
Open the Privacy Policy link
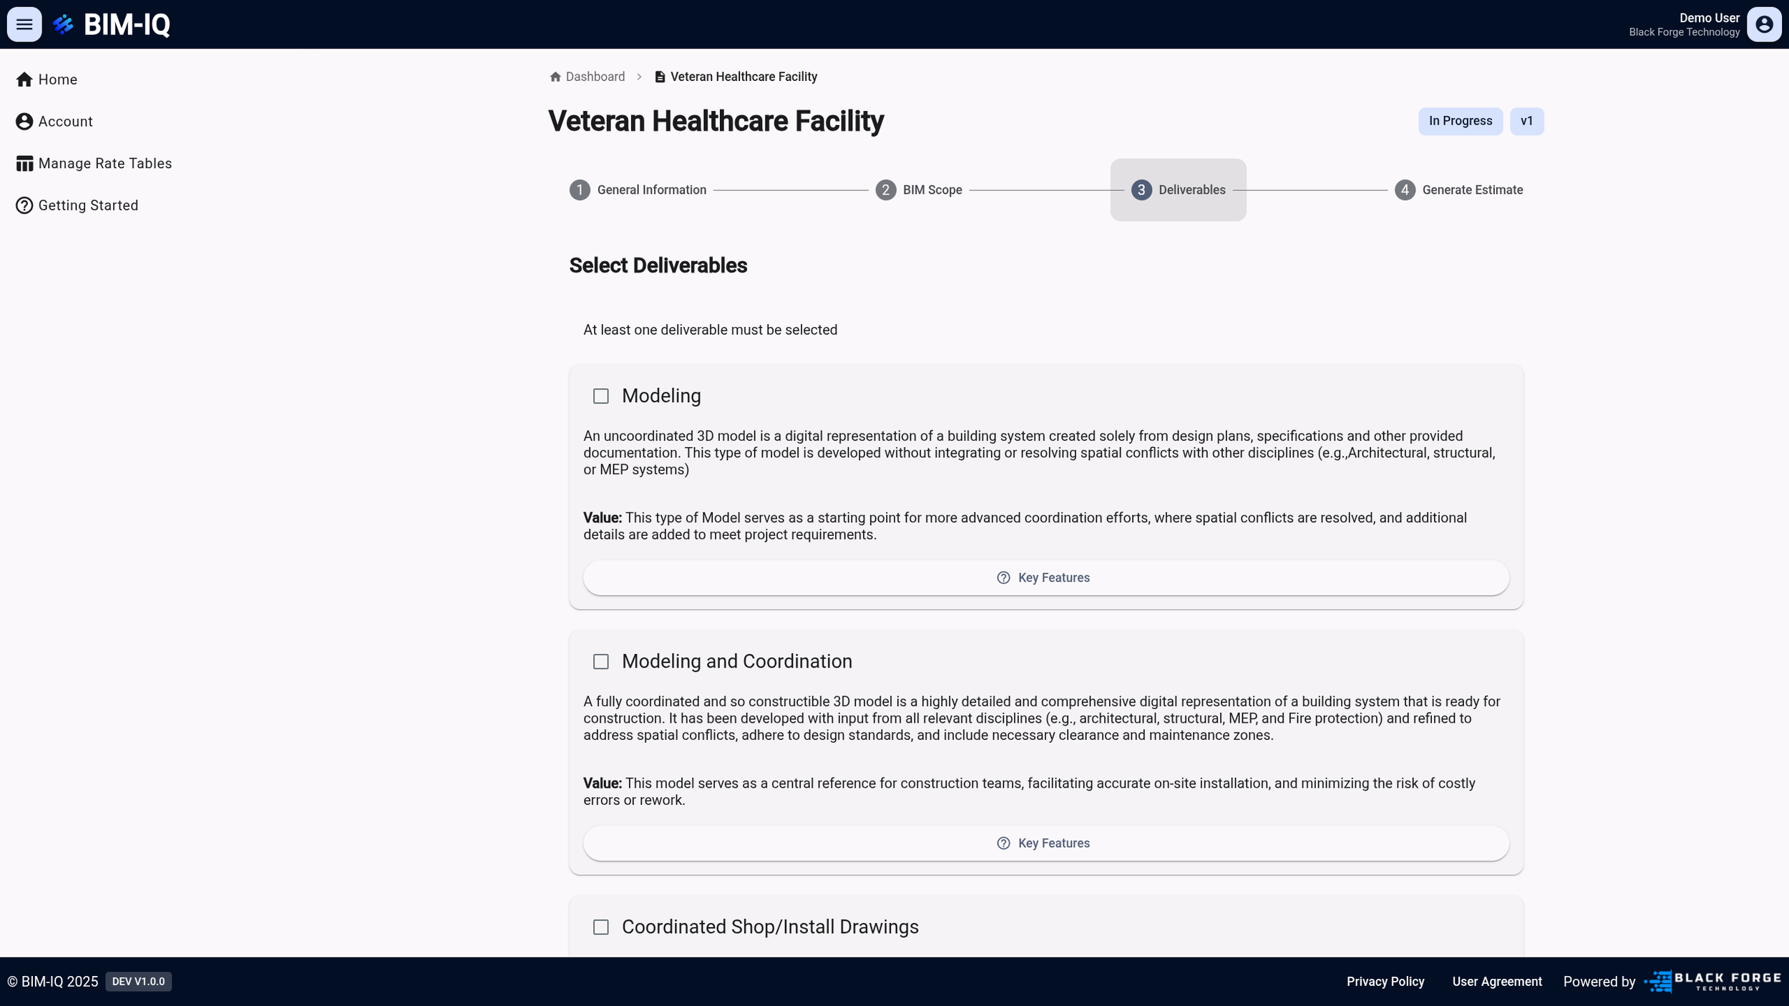pyautogui.click(x=1385, y=982)
